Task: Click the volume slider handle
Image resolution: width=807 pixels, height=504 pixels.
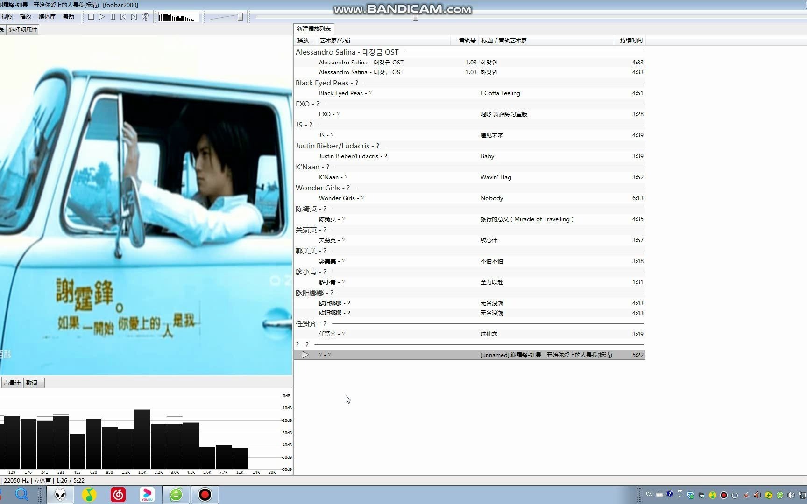Action: (240, 17)
